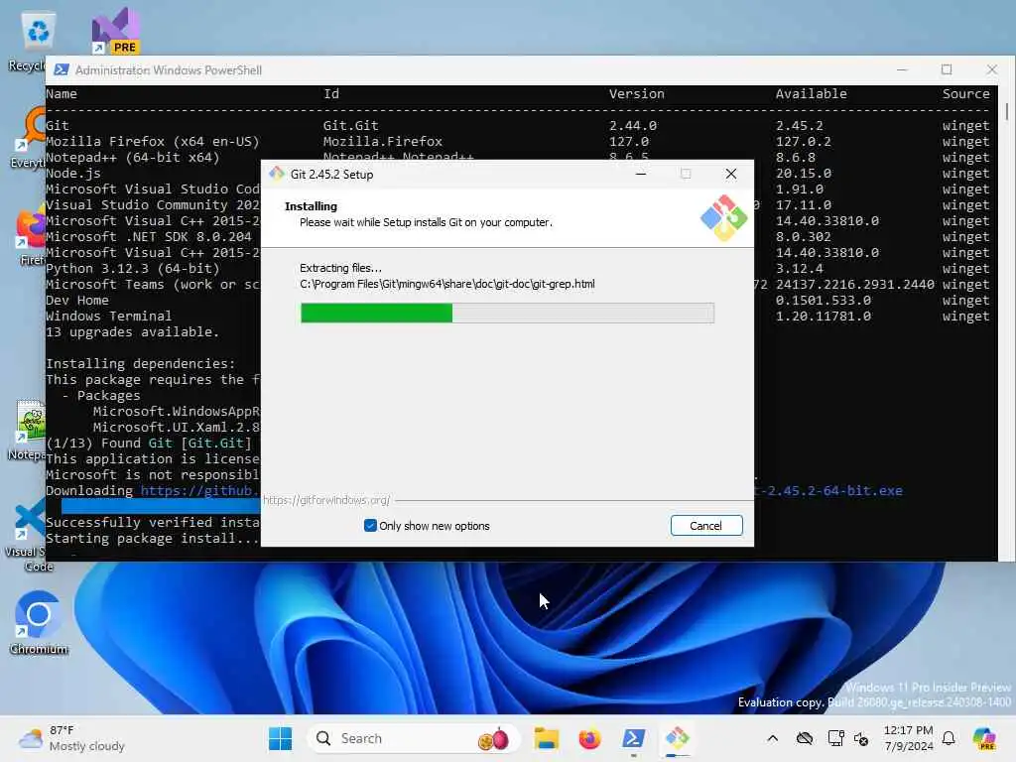The image size is (1016, 762).
Task: Click the Mozilla.Firefox Id in PowerShell
Action: (383, 141)
